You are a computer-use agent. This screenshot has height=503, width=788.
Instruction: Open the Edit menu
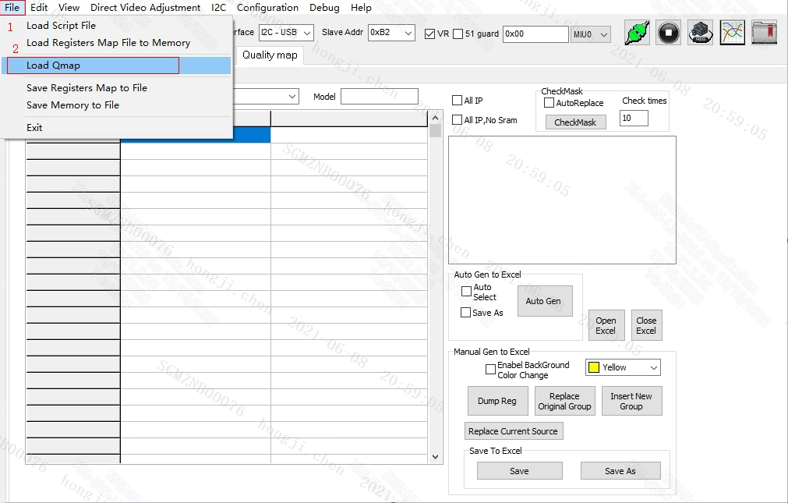(x=39, y=8)
